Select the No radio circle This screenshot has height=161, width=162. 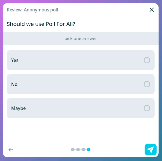pos(147,84)
